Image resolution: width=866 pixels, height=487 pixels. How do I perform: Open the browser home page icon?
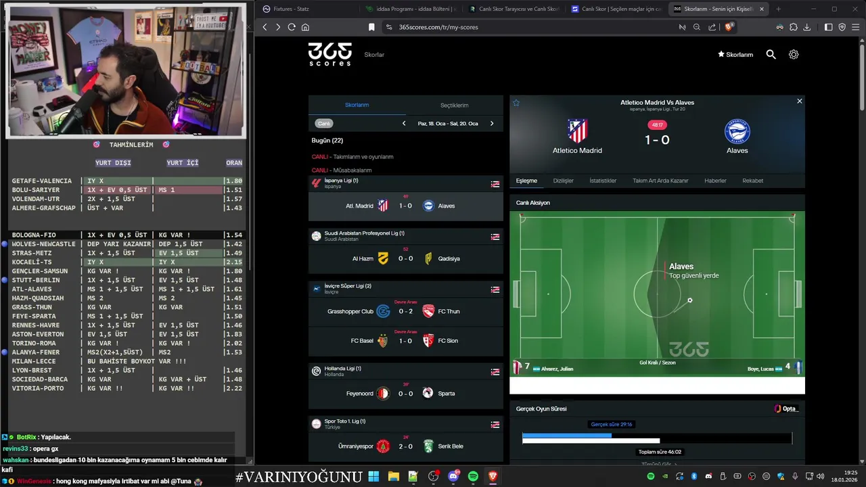click(305, 27)
